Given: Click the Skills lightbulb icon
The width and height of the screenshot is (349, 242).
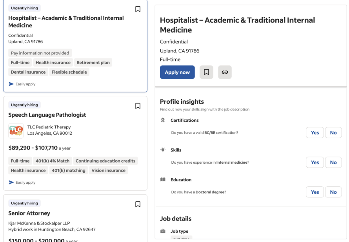Looking at the screenshot, I should (163, 150).
